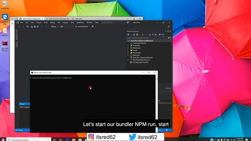Image resolution: width=251 pixels, height=141 pixels.
Task: Open the Server Explorer side tab
Action: point(17,35)
